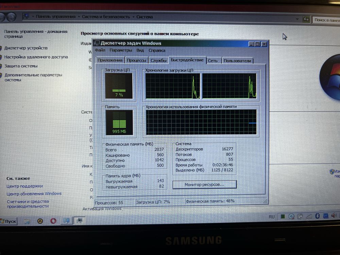The height and width of the screenshot is (255, 340).
Task: Click Панель управления breadcrumb in address bar
Action: click(x=56, y=16)
